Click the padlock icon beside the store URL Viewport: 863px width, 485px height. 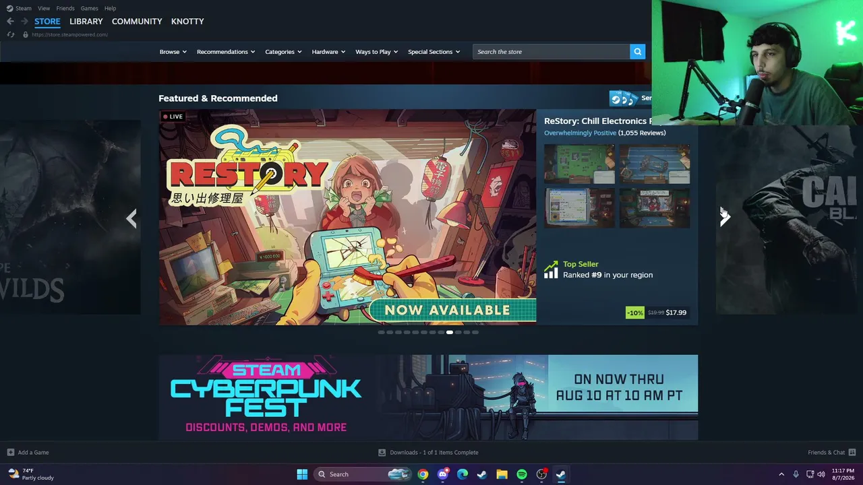[x=26, y=34]
